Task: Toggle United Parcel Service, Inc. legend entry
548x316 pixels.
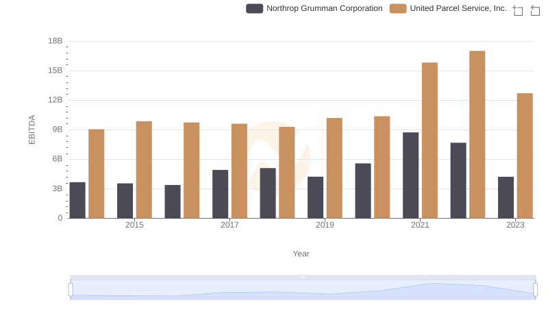Action: tap(448, 8)
